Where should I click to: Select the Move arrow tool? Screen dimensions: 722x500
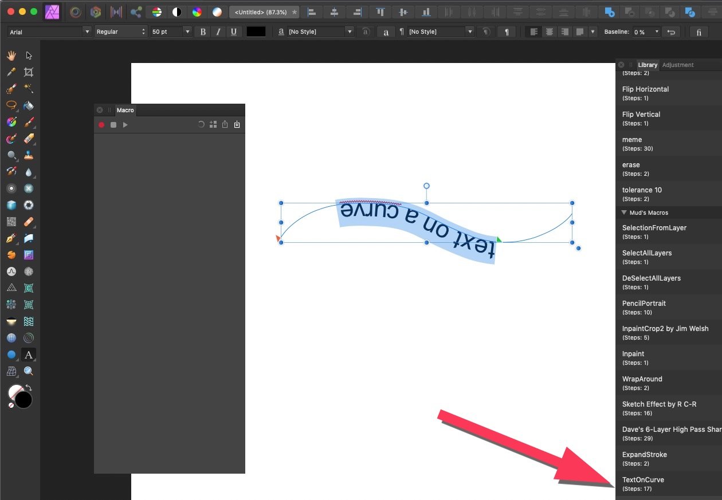[x=29, y=55]
